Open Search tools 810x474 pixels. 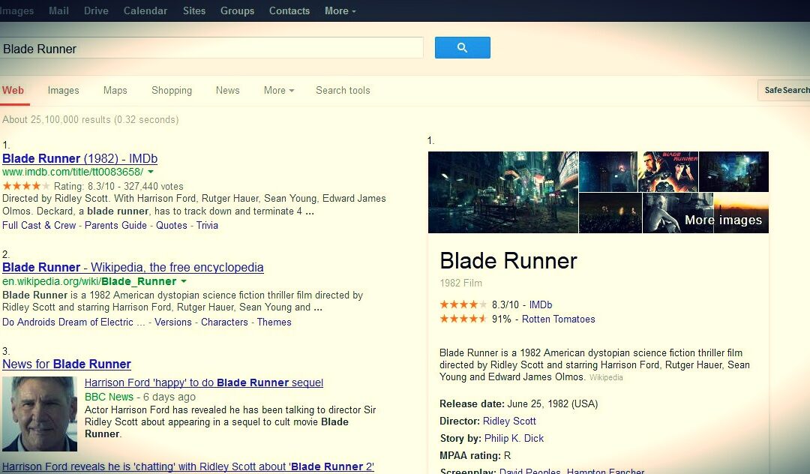coord(342,90)
